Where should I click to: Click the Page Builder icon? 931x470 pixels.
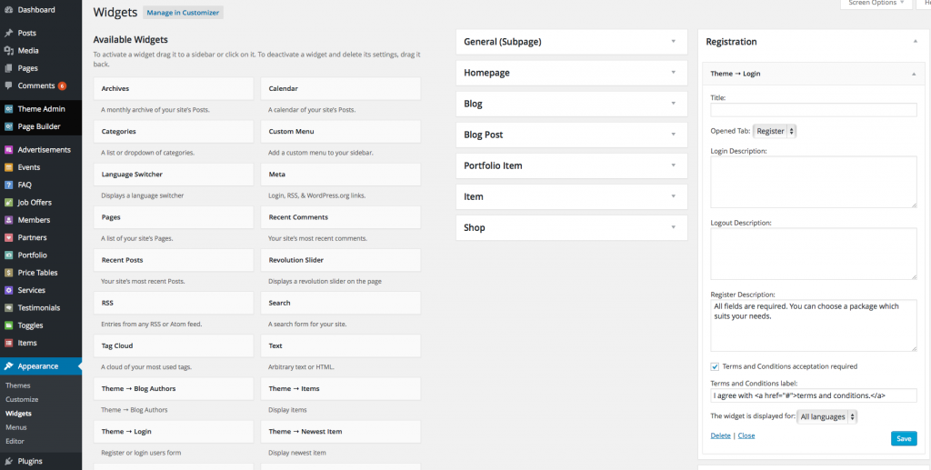[x=8, y=126]
